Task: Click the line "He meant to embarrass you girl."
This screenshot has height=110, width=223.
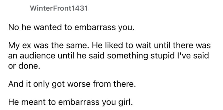Action: click(71, 102)
